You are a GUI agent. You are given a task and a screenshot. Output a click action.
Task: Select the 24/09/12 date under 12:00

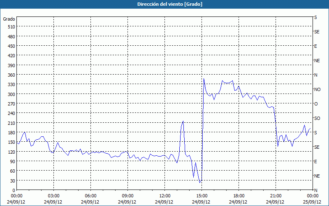click(165, 202)
